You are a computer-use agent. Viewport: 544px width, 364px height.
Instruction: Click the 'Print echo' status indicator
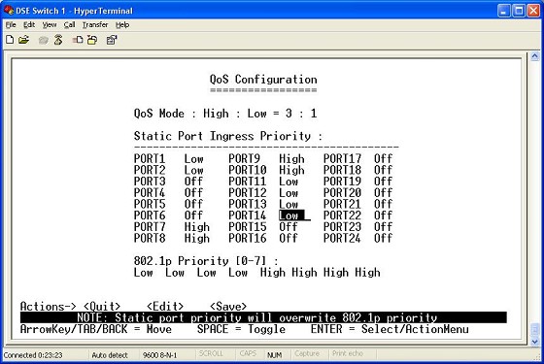coord(348,353)
